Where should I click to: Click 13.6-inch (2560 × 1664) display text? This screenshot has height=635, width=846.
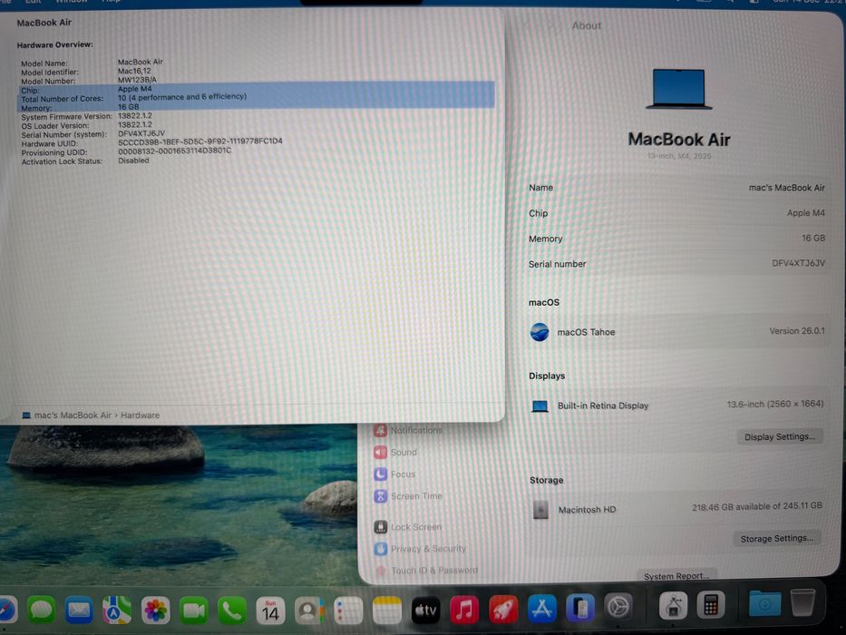pos(774,404)
